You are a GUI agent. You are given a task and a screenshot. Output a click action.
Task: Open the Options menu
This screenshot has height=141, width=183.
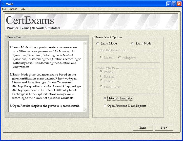click(13, 9)
